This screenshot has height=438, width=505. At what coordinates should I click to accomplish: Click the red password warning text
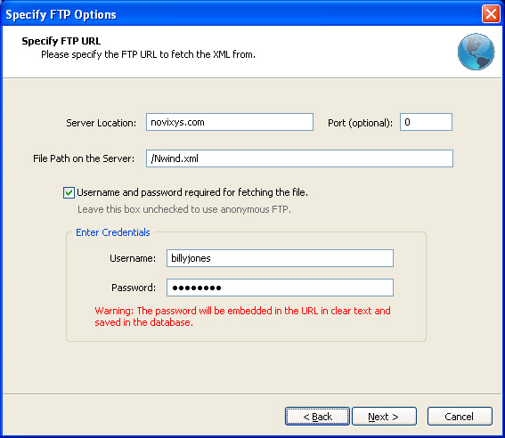click(x=242, y=316)
